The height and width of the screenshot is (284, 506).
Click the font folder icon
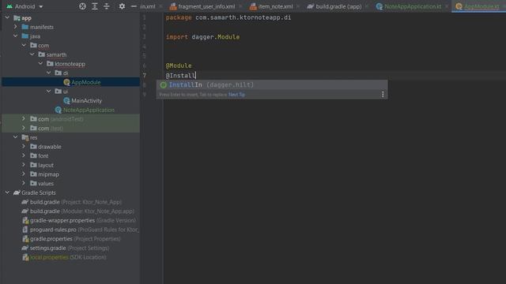[x=33, y=156]
